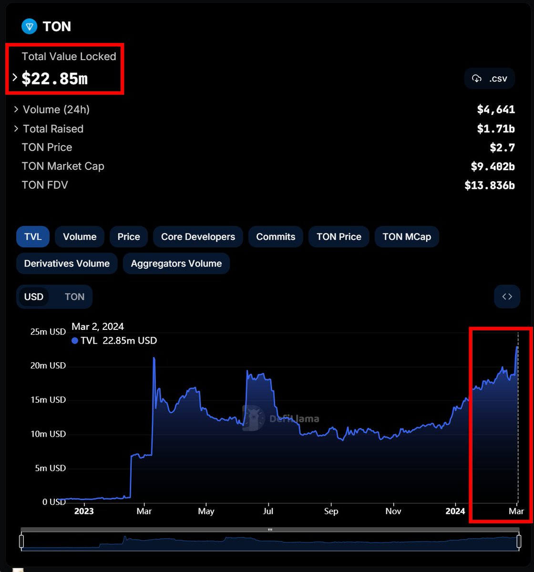Click the $2.7 TON Price value

503,148
